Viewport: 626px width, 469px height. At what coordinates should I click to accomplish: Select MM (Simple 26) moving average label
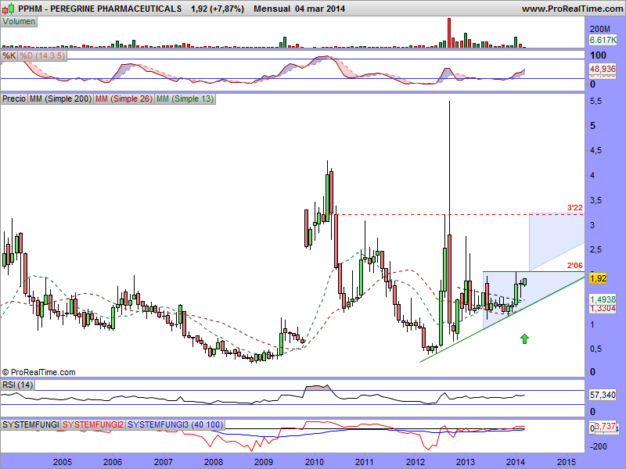pos(124,98)
